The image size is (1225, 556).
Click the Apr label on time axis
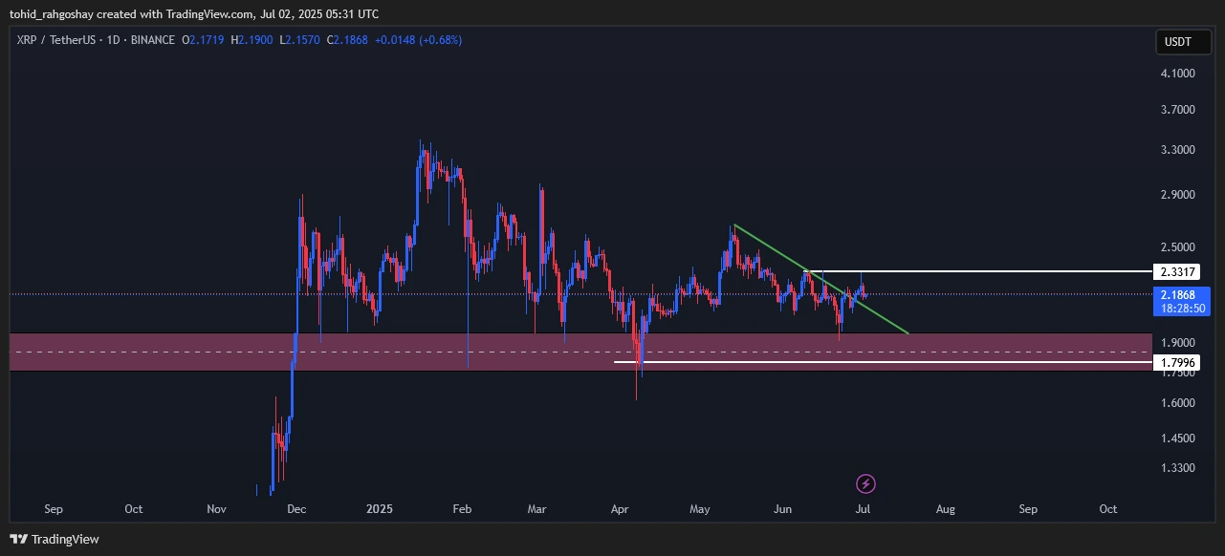tap(619, 509)
